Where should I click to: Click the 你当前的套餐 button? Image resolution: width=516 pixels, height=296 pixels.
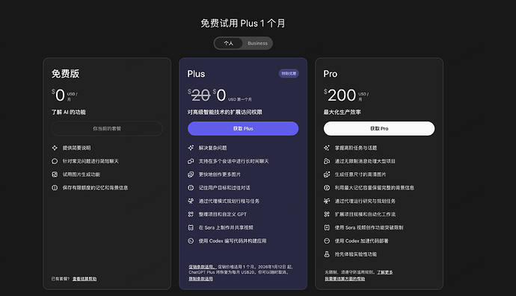tap(107, 129)
